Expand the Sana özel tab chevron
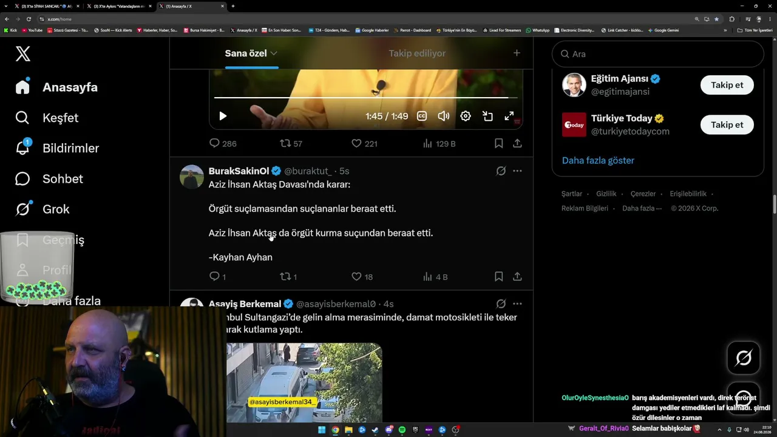This screenshot has width=777, height=437. click(x=274, y=53)
